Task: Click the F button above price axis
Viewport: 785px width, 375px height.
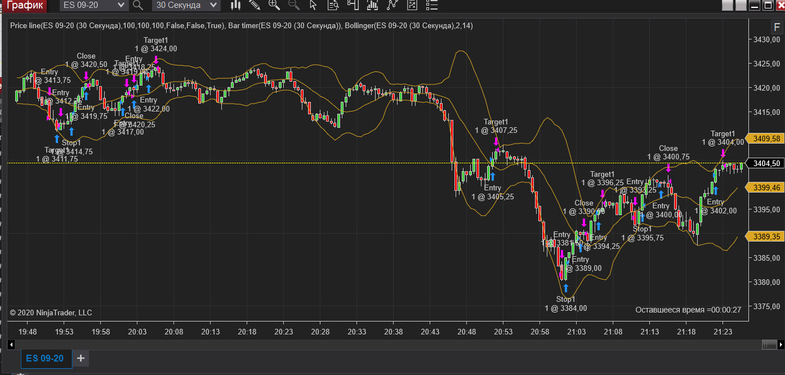Action: [777, 29]
